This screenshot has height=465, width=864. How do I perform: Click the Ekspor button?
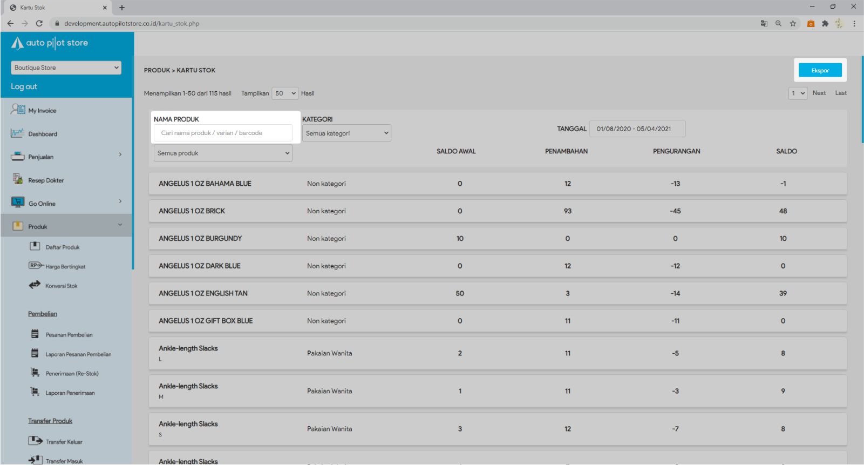tap(820, 70)
